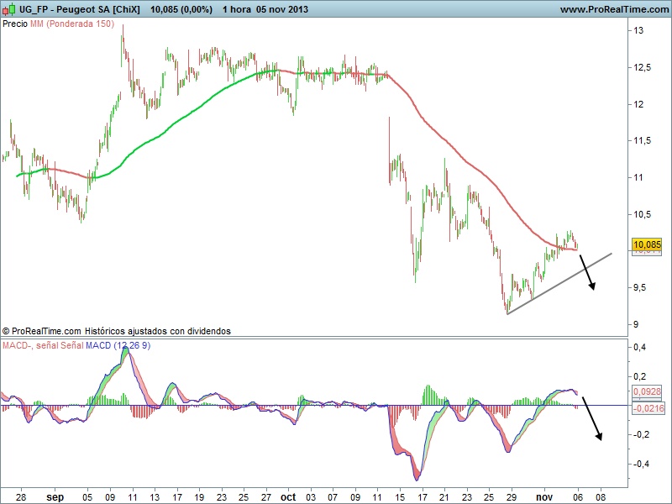Click the 9 level on price axis

coord(636,324)
